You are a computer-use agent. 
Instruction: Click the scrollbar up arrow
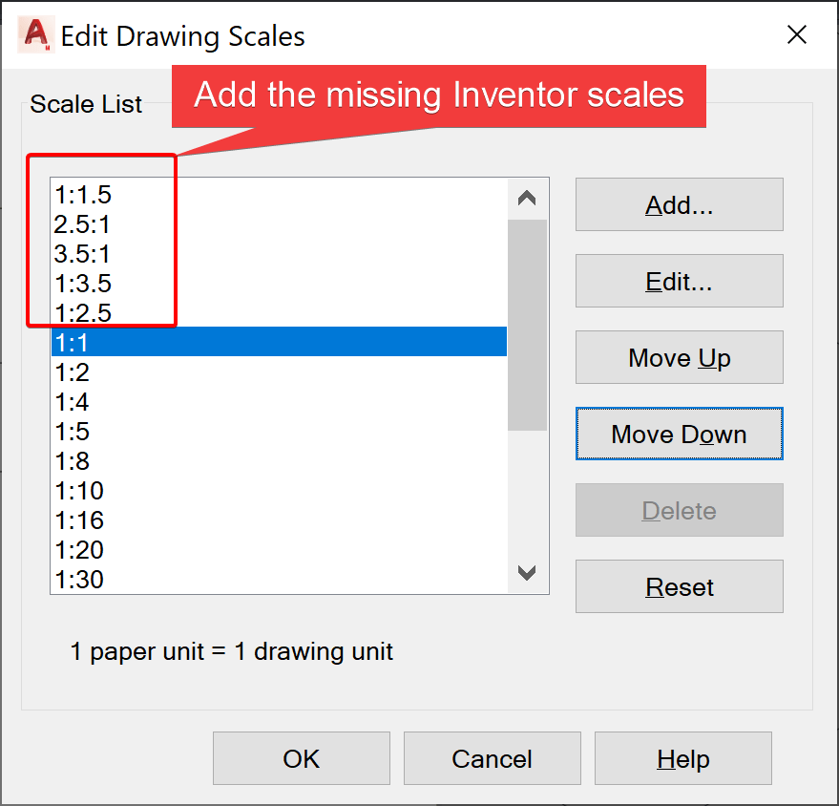pos(527,196)
